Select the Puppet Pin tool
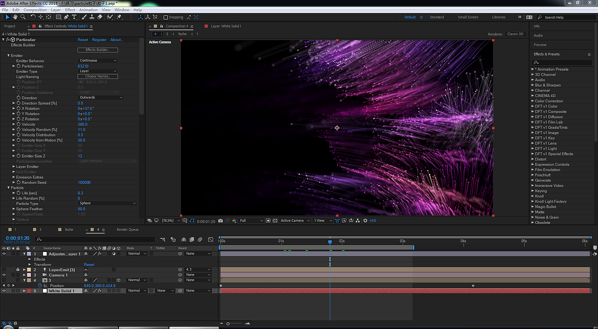 tap(119, 17)
